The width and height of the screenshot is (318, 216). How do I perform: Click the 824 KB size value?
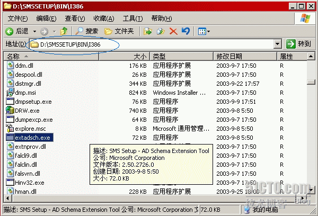coord(138,93)
